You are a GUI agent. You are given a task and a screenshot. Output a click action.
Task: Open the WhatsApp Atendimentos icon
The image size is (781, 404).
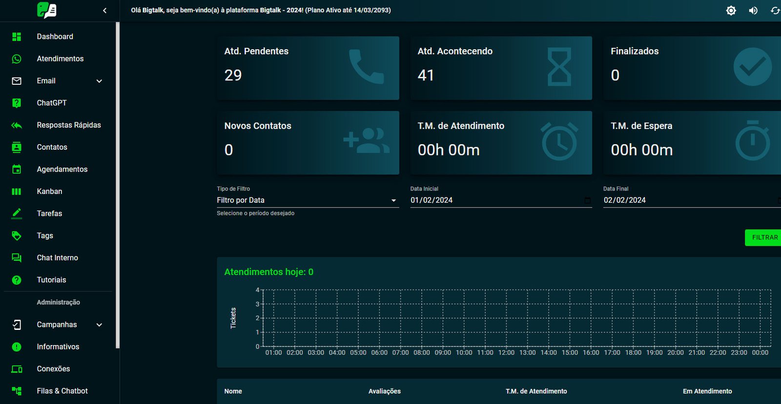click(17, 59)
